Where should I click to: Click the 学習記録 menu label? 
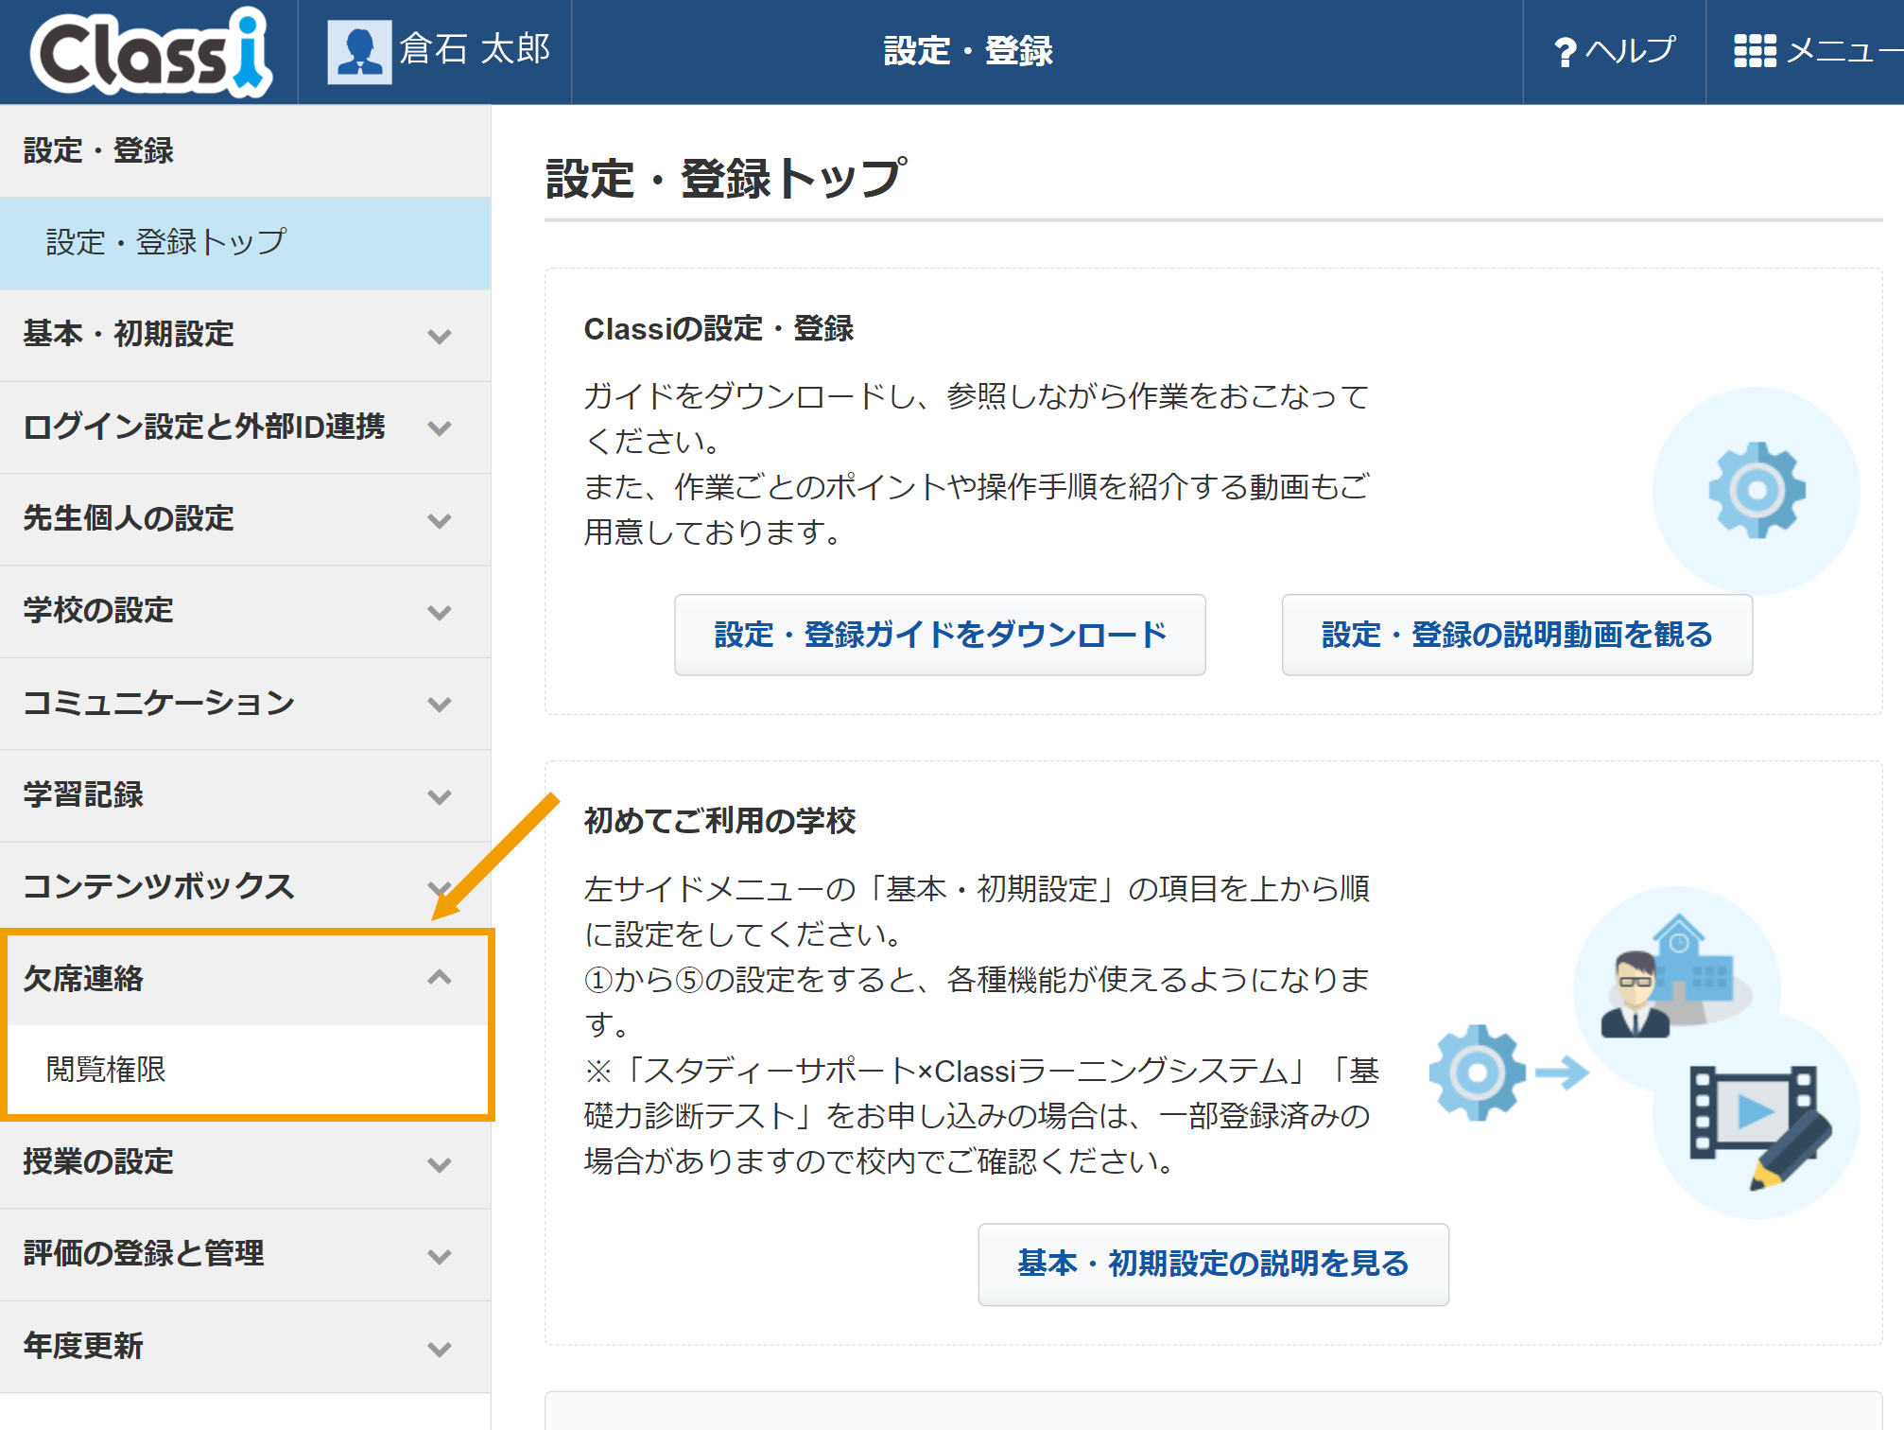click(83, 794)
